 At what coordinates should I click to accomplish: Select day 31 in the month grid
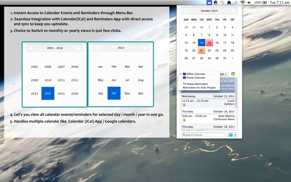click(x=225, y=58)
